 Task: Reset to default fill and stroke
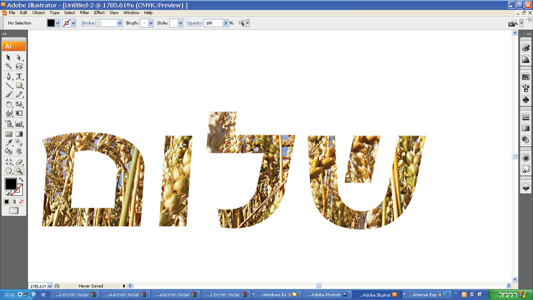coord(7,193)
